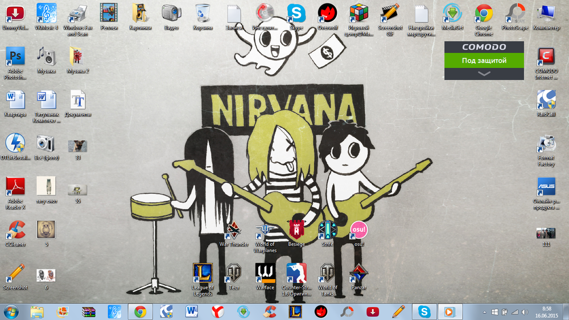Open Adobe Reader X shortcut
The width and height of the screenshot is (569, 320).
(15, 193)
